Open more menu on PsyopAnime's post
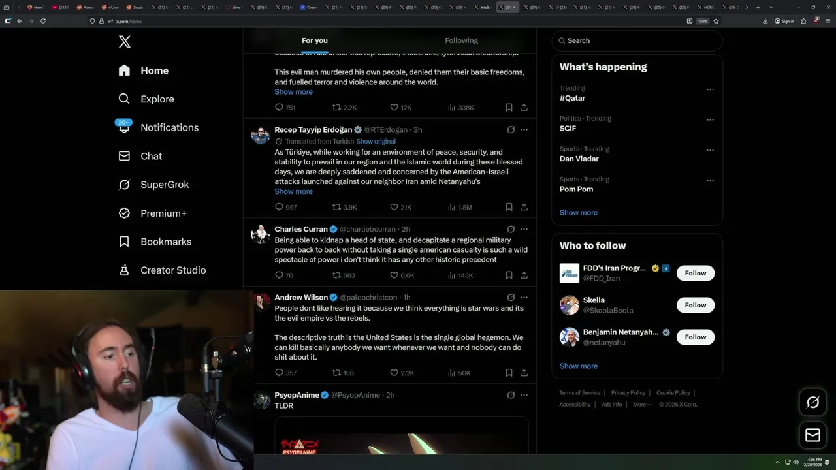The height and width of the screenshot is (470, 836). [524, 395]
